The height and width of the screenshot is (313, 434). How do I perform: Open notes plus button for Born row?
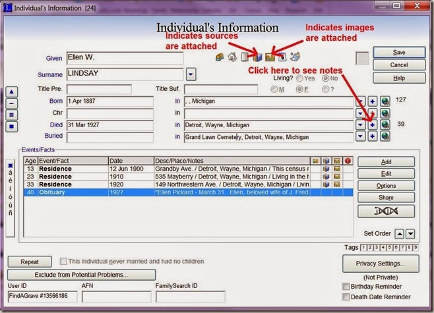pyautogui.click(x=372, y=101)
